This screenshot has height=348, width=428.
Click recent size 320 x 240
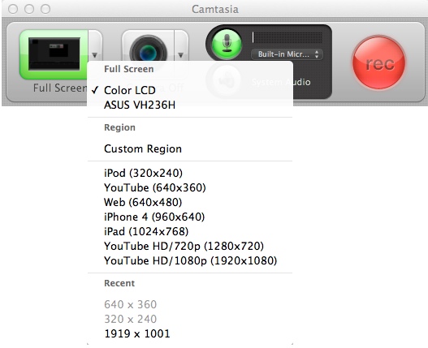[190, 319]
